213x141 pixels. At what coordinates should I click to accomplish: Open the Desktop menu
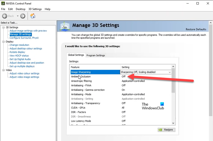(x=21, y=9)
